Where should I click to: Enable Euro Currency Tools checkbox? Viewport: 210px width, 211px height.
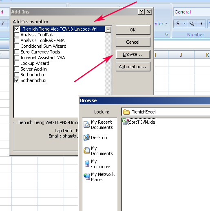click(x=17, y=52)
